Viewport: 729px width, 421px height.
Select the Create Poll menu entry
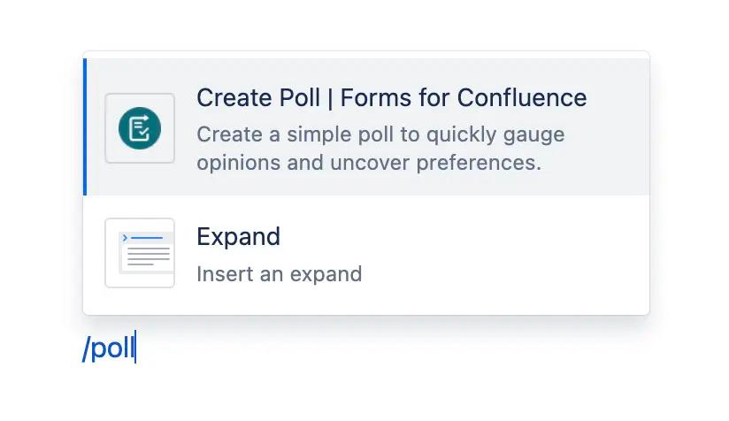pyautogui.click(x=366, y=126)
